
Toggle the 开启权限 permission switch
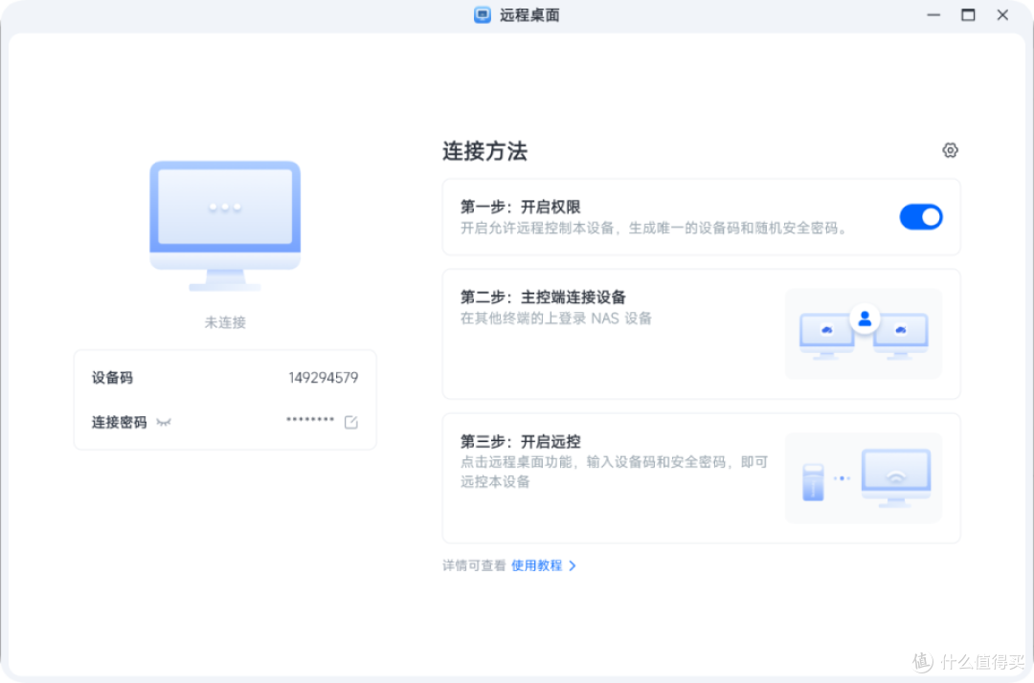click(x=921, y=217)
